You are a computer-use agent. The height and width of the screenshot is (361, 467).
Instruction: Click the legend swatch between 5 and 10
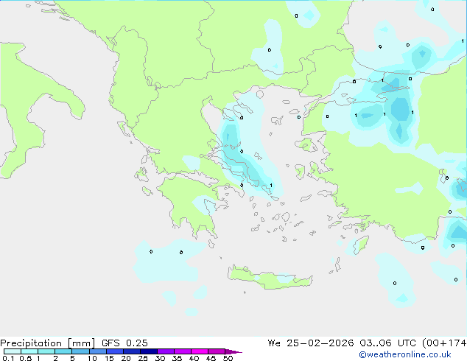(x=81, y=351)
